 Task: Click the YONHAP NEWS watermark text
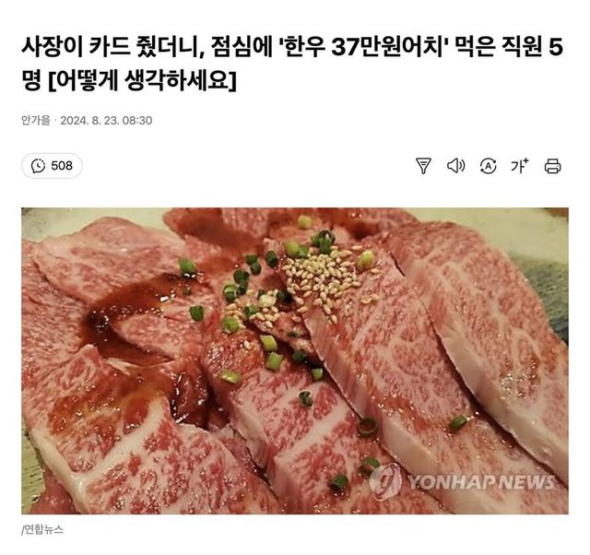click(x=481, y=482)
